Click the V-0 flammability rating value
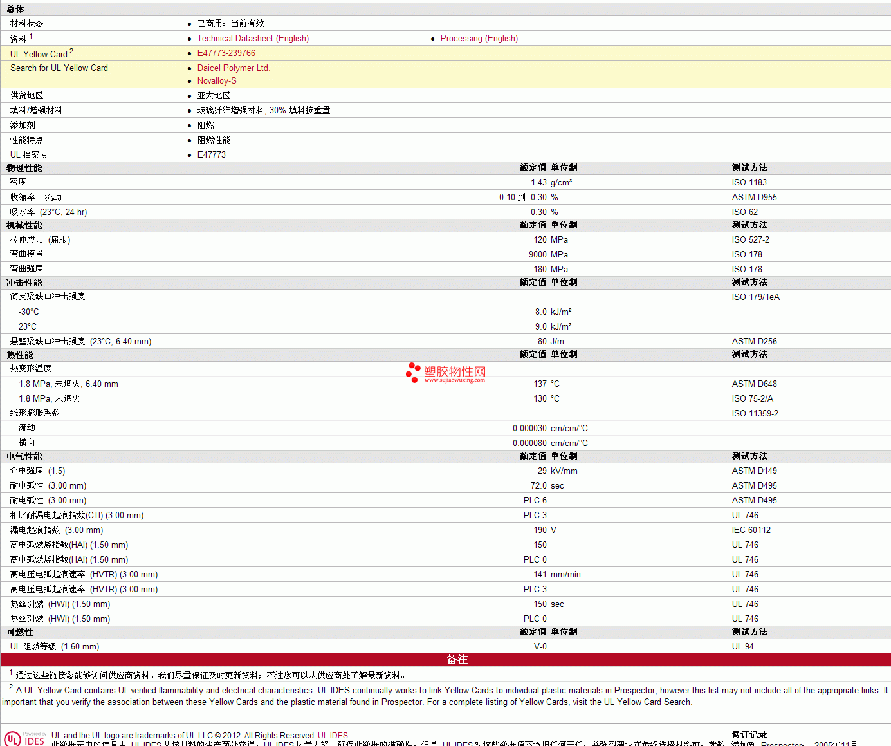Image resolution: width=891 pixels, height=746 pixels. (x=540, y=647)
